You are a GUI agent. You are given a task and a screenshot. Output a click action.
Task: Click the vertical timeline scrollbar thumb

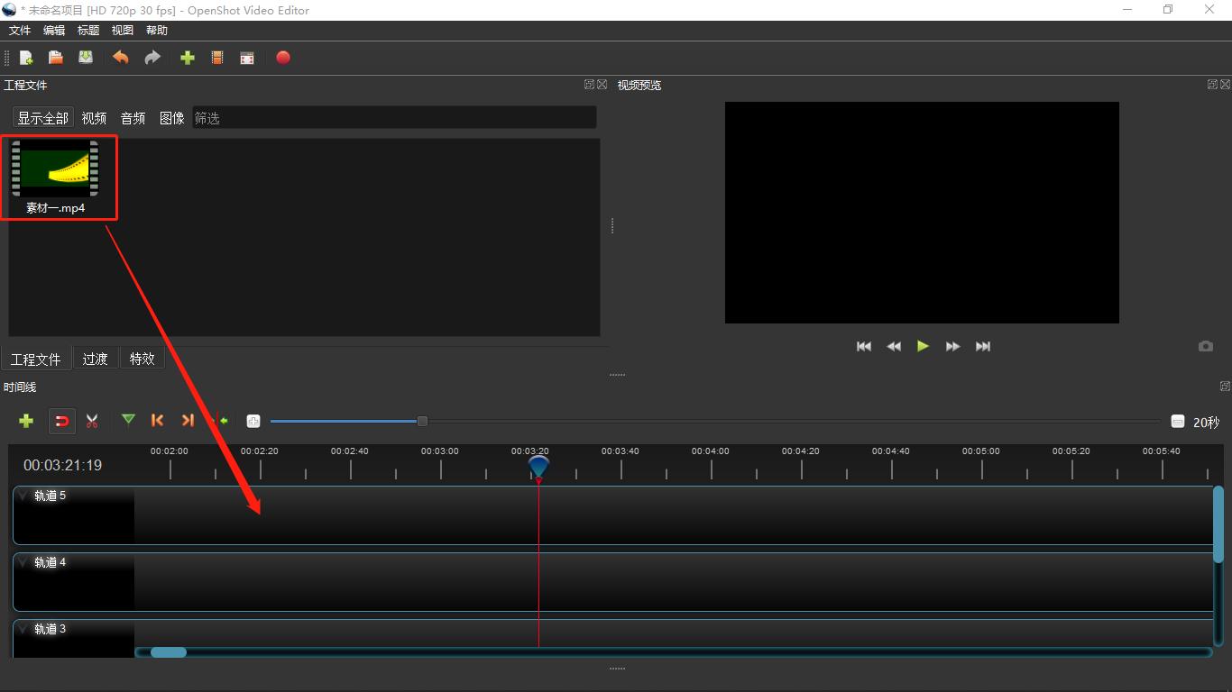coord(1218,524)
